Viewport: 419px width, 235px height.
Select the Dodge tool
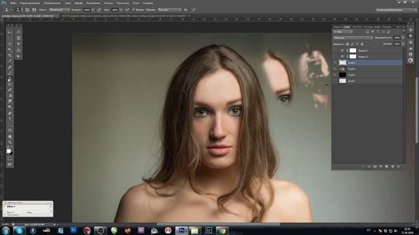click(x=10, y=107)
